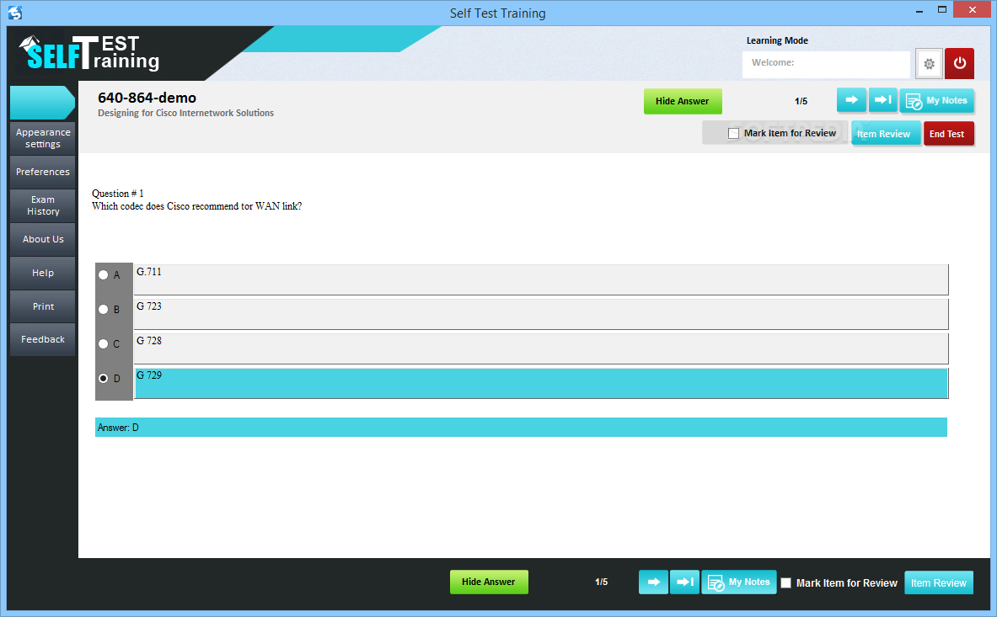Open About Us in sidebar
997x617 pixels.
point(43,239)
